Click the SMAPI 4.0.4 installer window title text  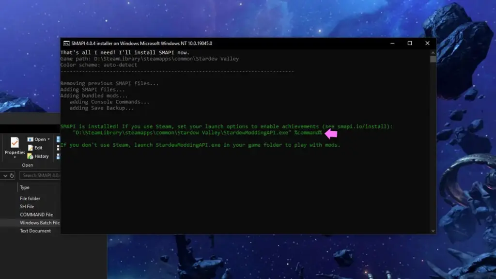pyautogui.click(x=142, y=43)
